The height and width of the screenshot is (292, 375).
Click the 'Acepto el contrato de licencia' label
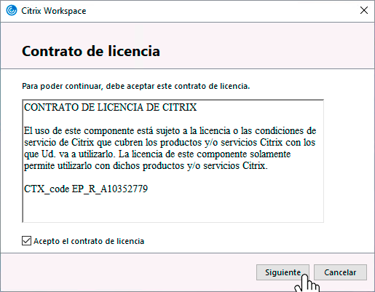[89, 241]
